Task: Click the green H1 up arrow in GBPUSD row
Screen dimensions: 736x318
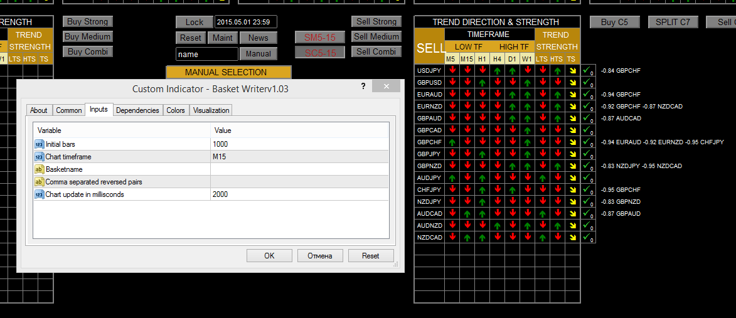Action: coord(482,83)
